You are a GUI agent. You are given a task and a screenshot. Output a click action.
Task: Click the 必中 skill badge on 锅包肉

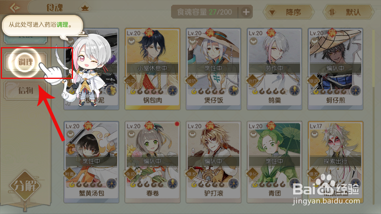pos(131,81)
